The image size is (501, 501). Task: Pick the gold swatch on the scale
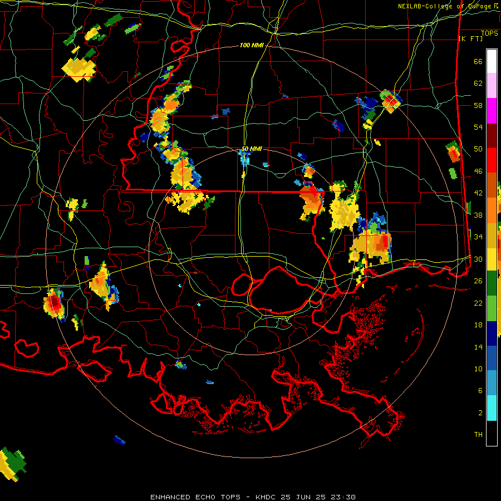coord(492,235)
